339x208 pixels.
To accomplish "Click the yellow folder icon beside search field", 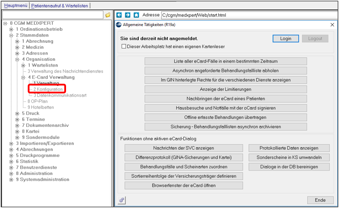I will [x=108, y=15].
